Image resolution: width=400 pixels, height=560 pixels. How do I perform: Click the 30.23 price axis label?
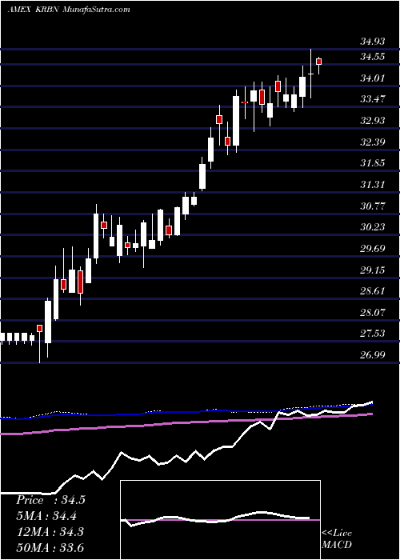pos(373,227)
